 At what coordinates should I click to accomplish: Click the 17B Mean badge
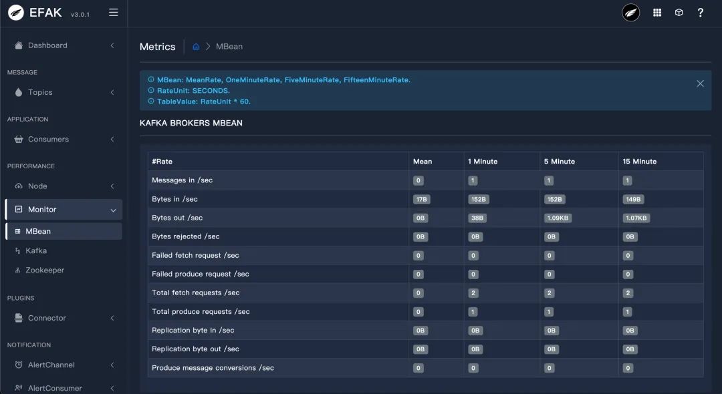pos(421,199)
